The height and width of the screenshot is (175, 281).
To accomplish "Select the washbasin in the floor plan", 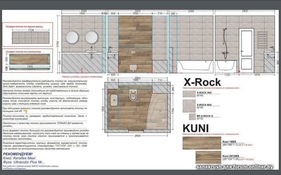I will 114,101.
